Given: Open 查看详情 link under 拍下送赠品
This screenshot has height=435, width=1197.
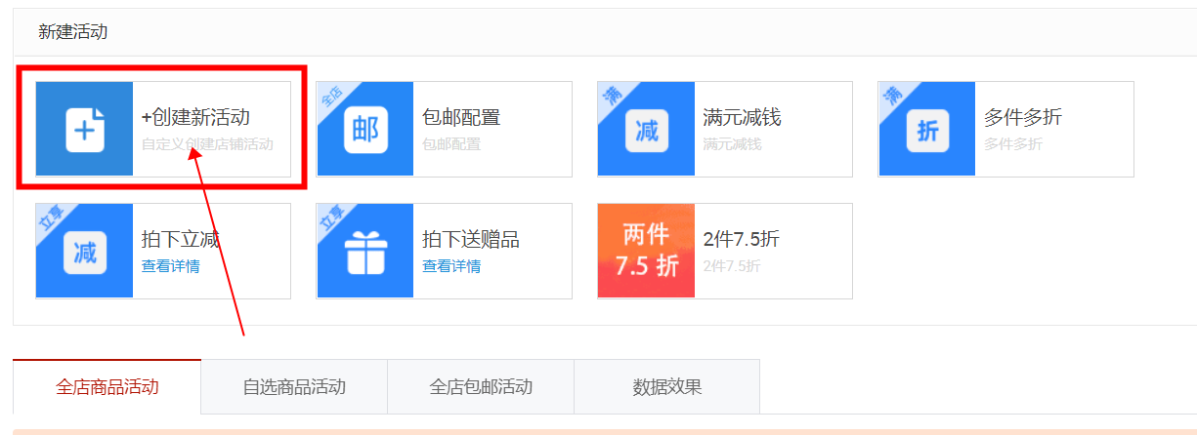Looking at the screenshot, I should (450, 266).
